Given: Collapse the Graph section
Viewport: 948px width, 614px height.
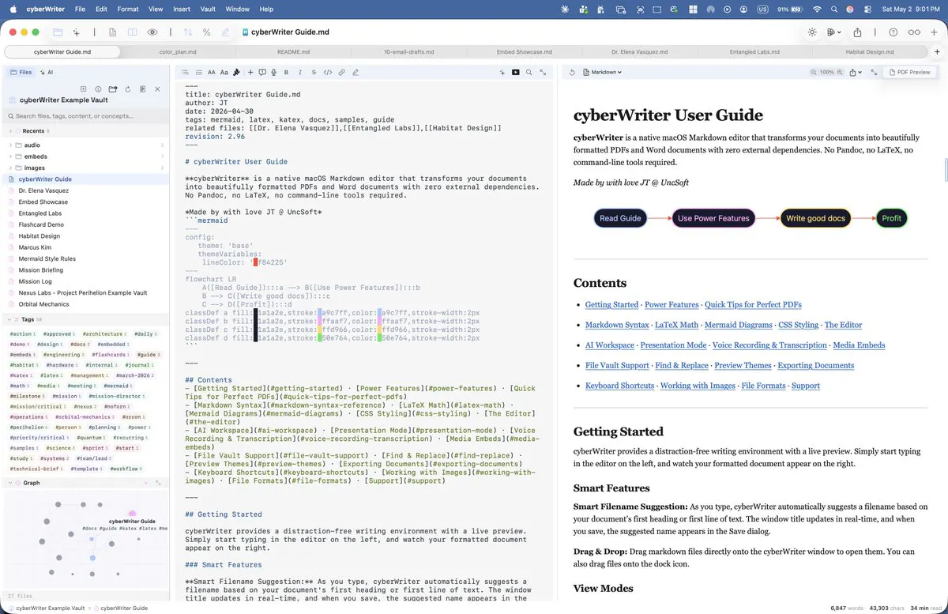Looking at the screenshot, I should click(10, 482).
